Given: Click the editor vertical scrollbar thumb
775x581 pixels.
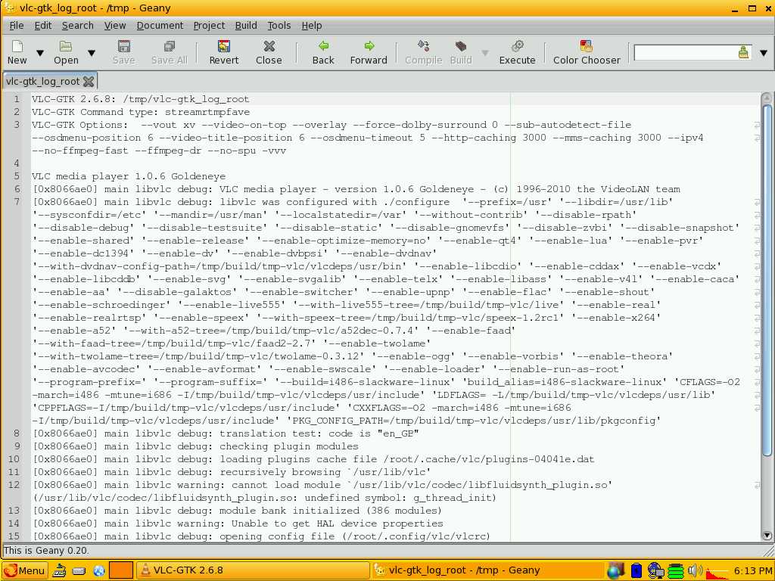Looking at the screenshot, I should click(x=767, y=279).
